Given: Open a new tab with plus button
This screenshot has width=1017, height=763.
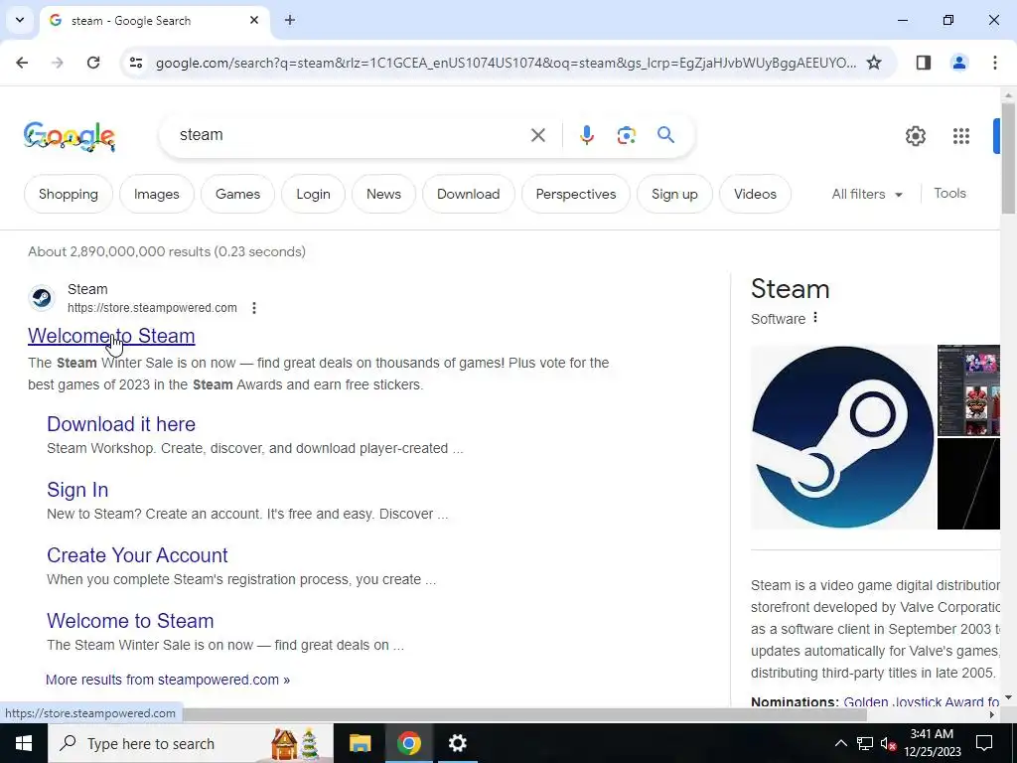Looking at the screenshot, I should 290,20.
